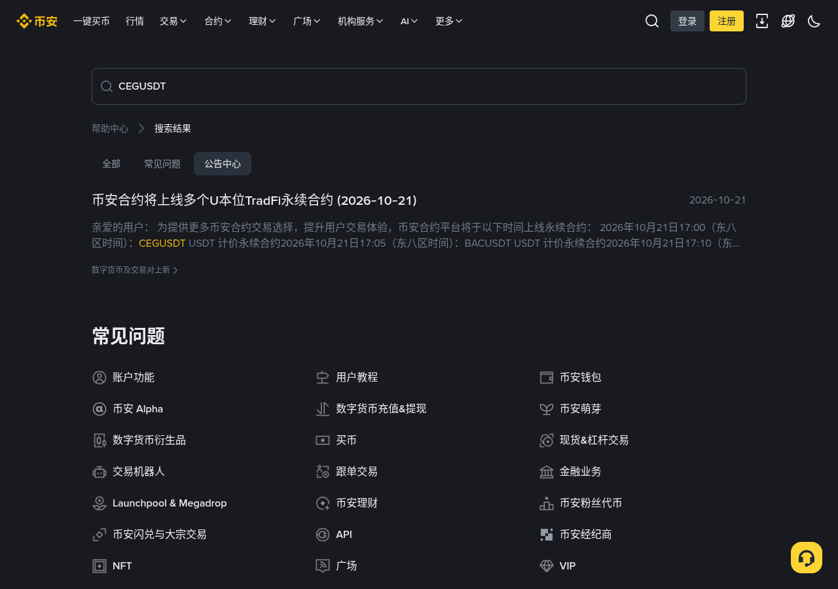838x589 pixels.
Task: Open the language globe selector
Action: [x=788, y=21]
